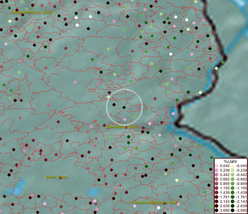Click the dark maroon point inside white circle
248x214 pixels.
[114, 105]
